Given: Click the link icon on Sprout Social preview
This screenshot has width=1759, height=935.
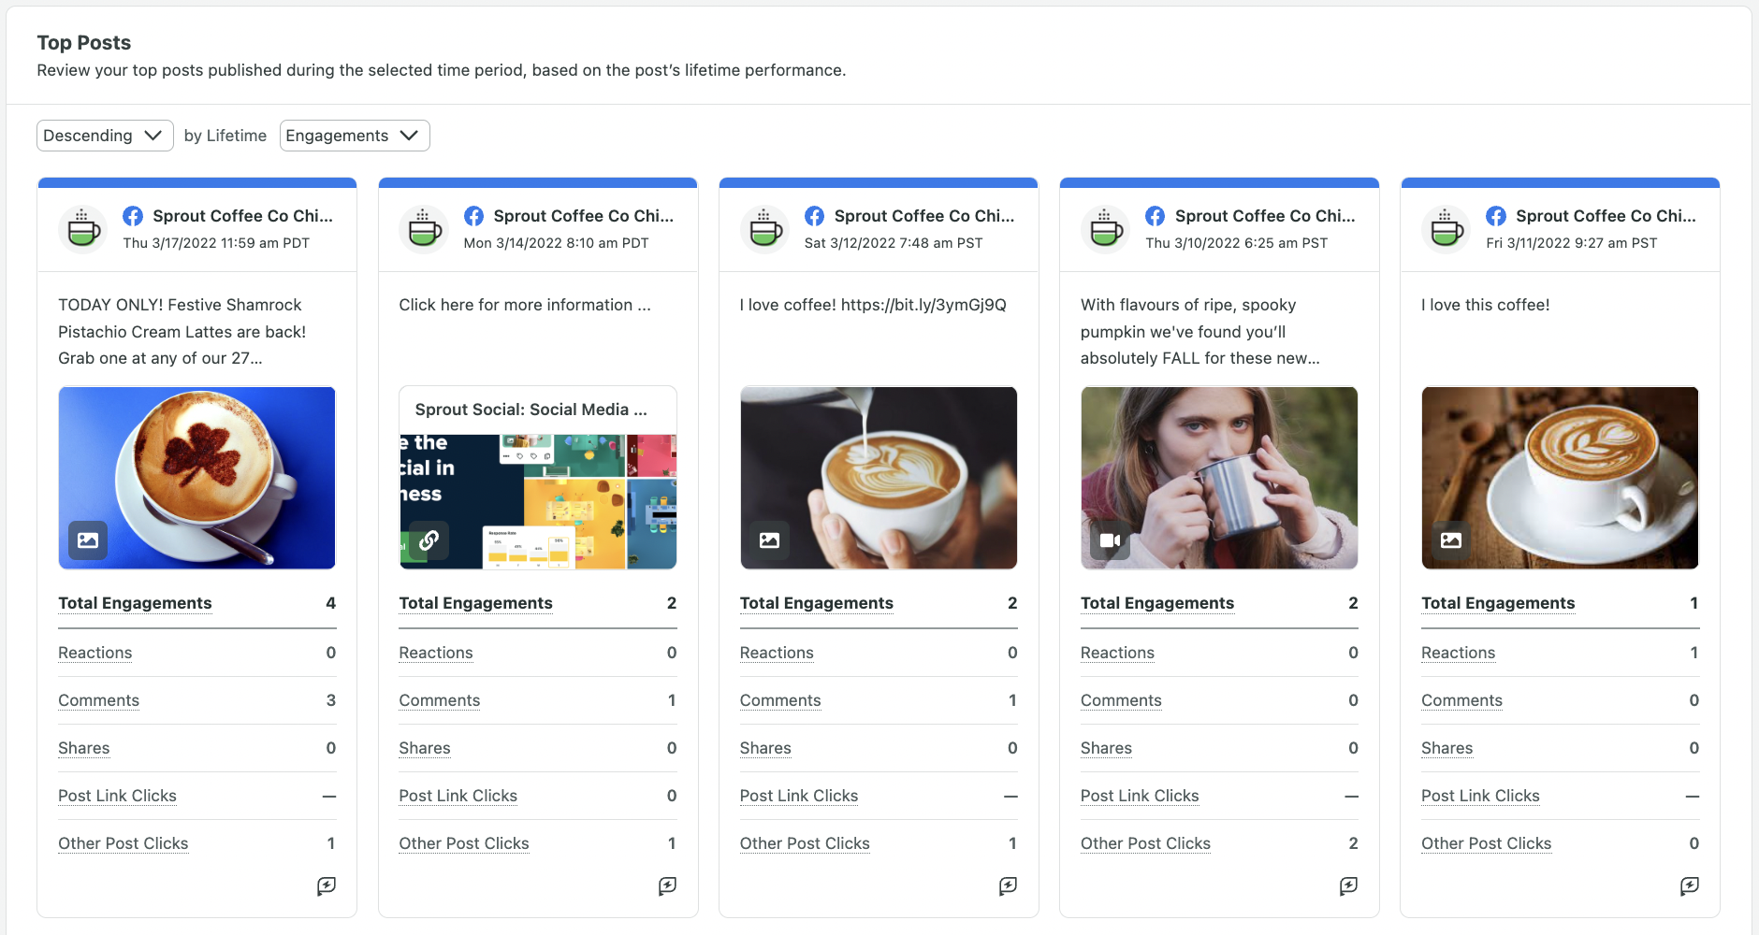Looking at the screenshot, I should coord(429,540).
